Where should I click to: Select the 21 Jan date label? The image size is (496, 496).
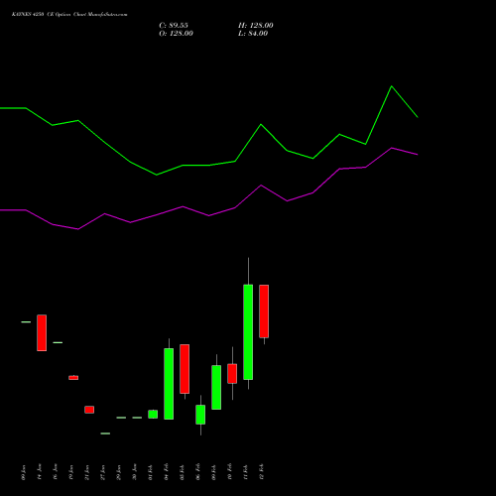pyautogui.click(x=87, y=472)
